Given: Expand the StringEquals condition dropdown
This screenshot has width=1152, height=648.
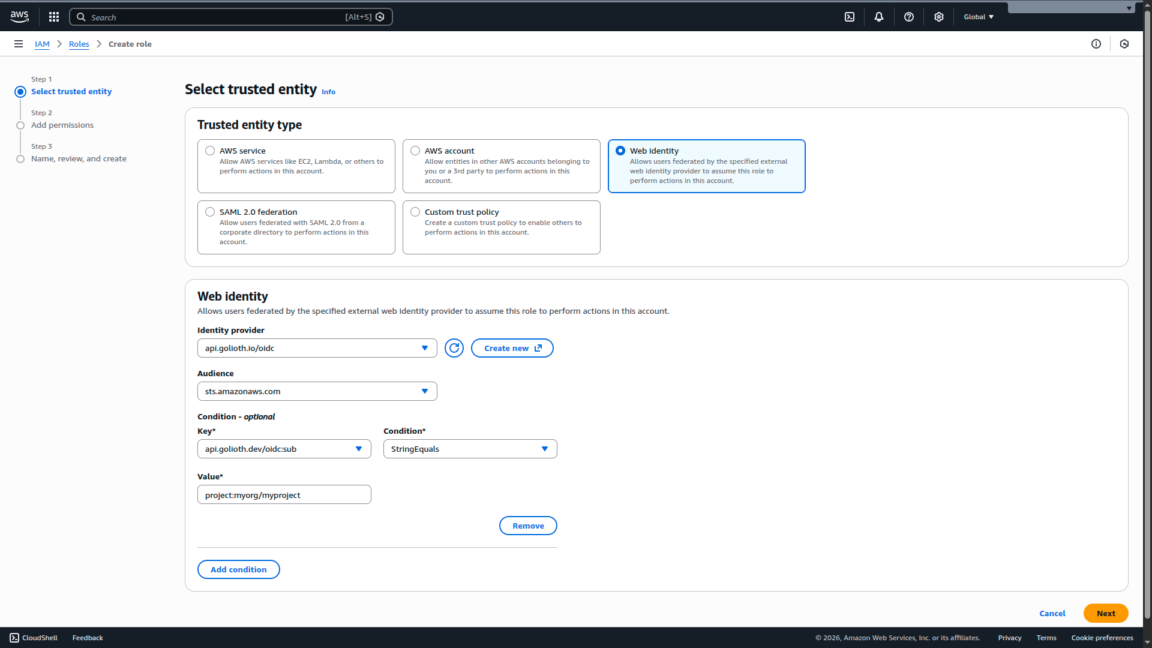Looking at the screenshot, I should (x=470, y=449).
